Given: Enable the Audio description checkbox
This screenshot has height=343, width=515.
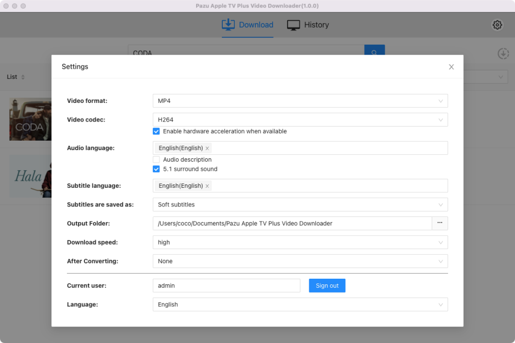Looking at the screenshot, I should coord(156,159).
